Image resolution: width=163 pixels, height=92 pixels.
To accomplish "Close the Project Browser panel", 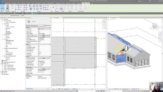I will (25, 18).
